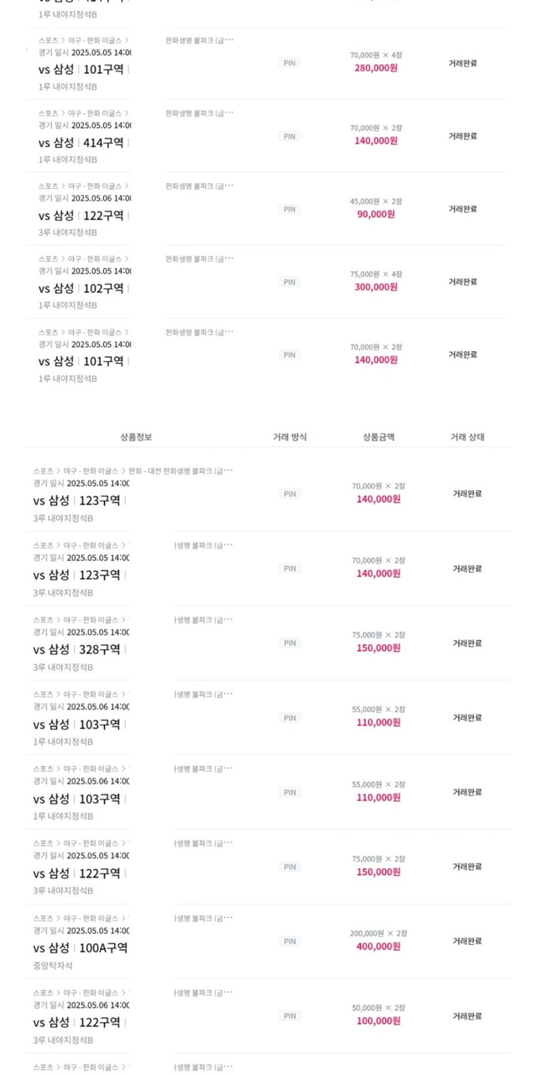Click the PIN badge beside the 280,000원 listing
This screenshot has width=537, height=1075.
pyautogui.click(x=289, y=63)
